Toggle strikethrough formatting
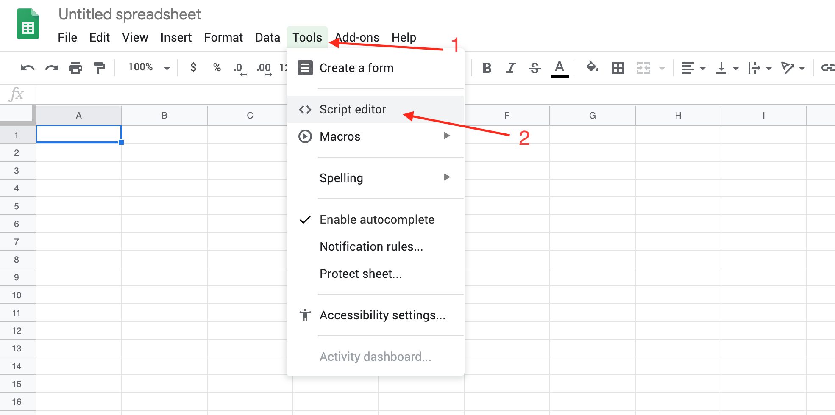This screenshot has height=415, width=835. [534, 67]
